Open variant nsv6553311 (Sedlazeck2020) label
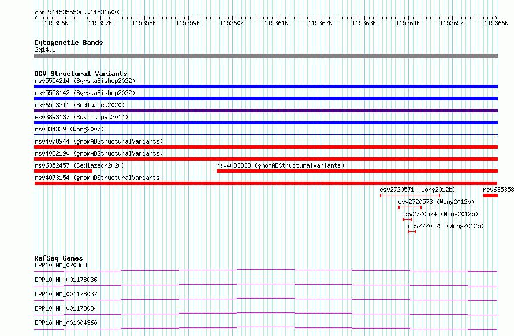 point(80,105)
